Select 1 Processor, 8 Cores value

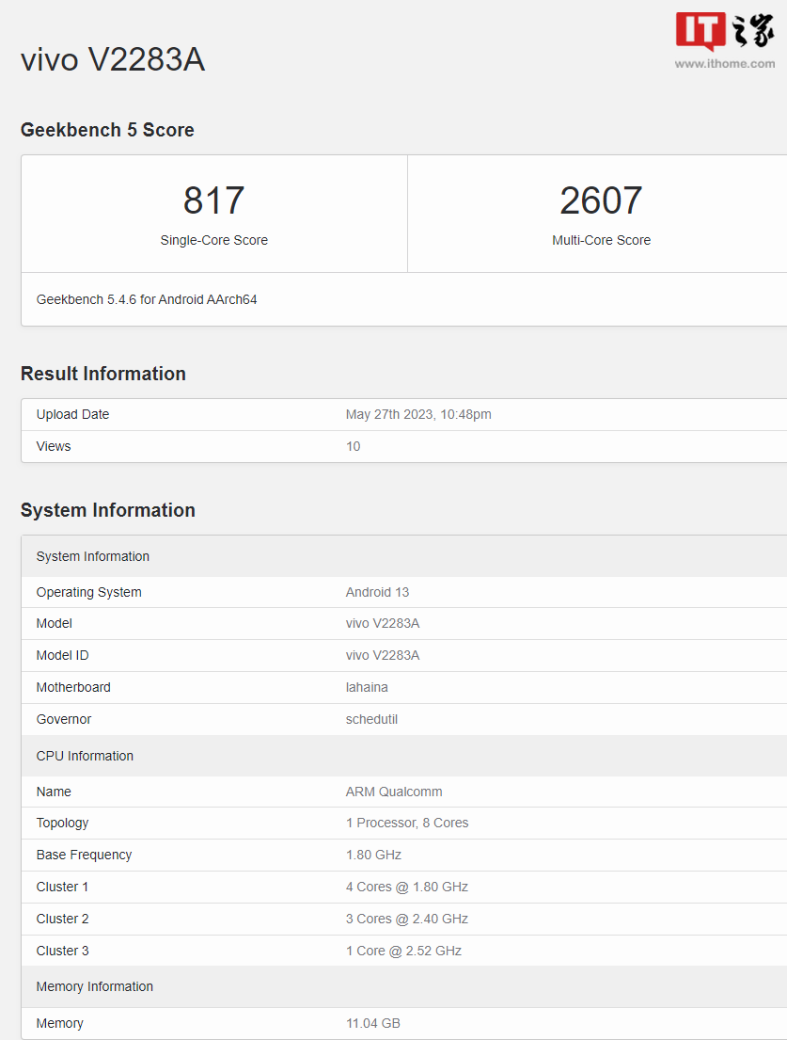click(407, 824)
